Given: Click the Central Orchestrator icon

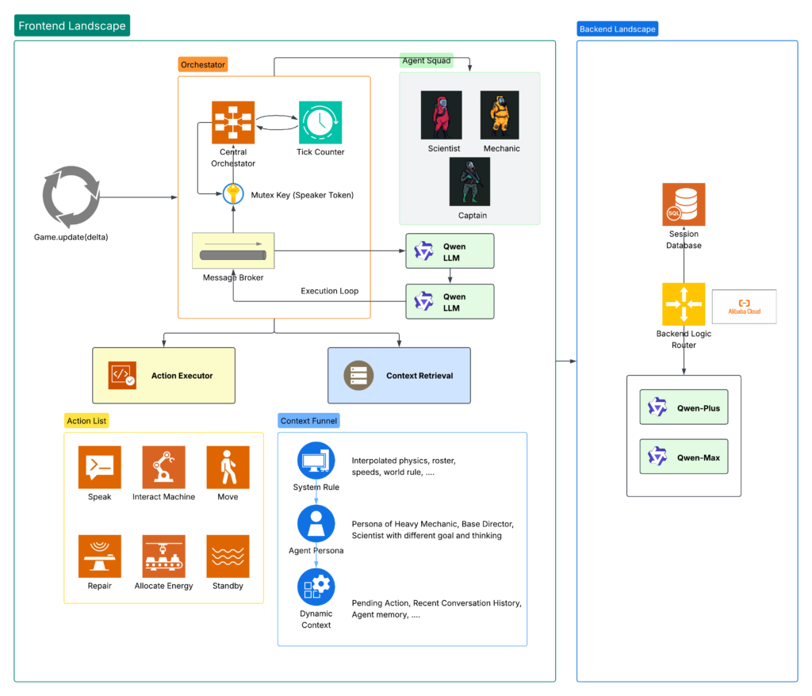Looking at the screenshot, I should click(233, 122).
